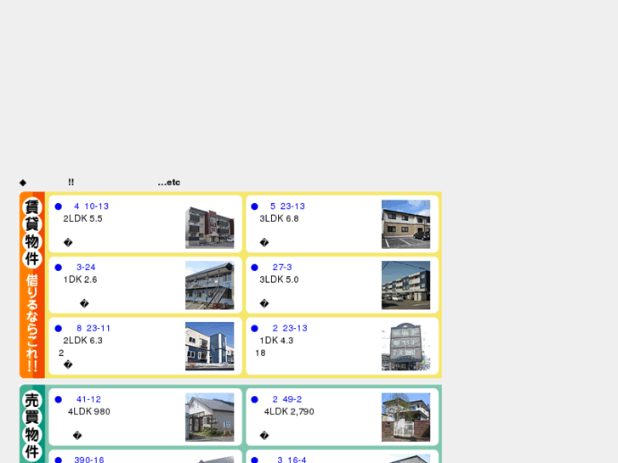Click the diamond symbol under 4LDK 2,790

tap(264, 436)
